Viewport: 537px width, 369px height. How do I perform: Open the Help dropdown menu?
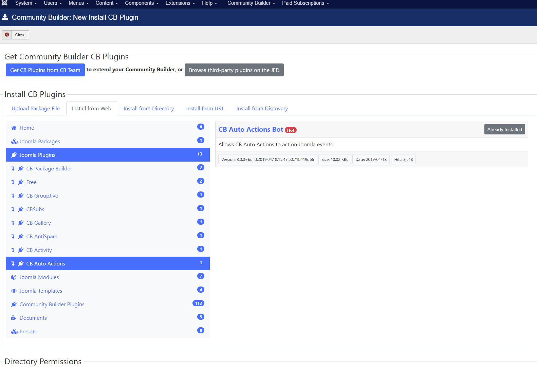[x=209, y=3]
